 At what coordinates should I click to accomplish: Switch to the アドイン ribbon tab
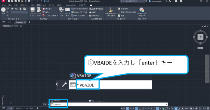click(51, 5)
